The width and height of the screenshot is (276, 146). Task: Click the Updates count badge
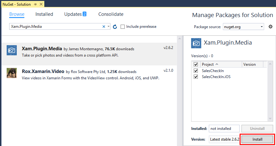coord(85,14)
